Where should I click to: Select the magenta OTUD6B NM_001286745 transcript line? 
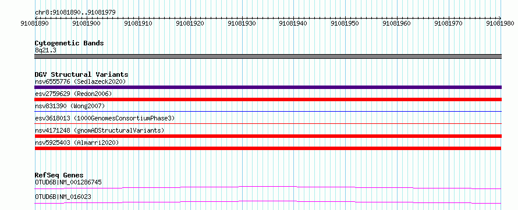pyautogui.click(x=268, y=187)
